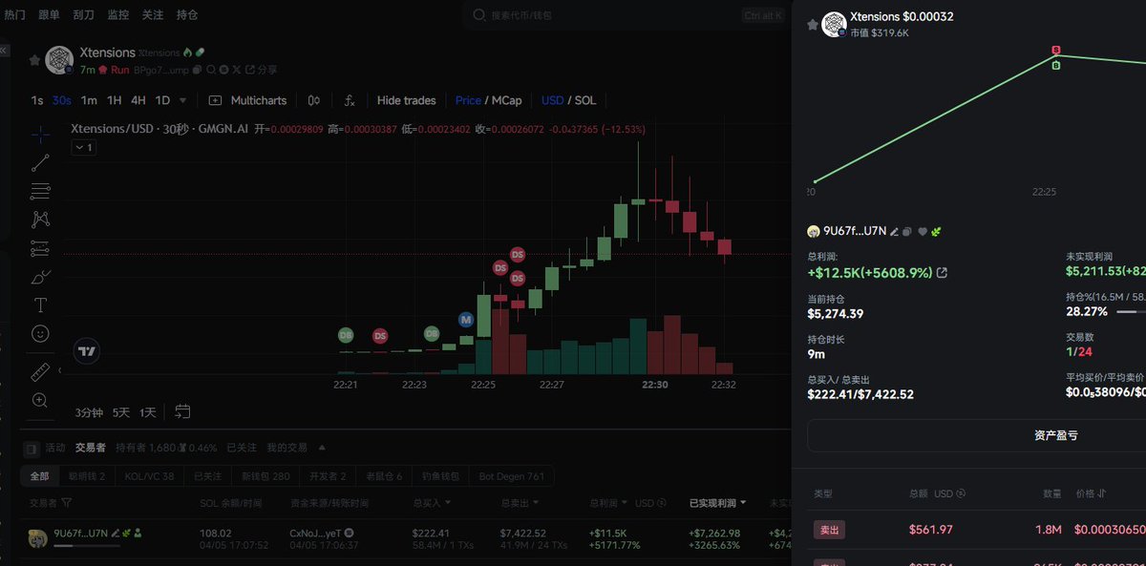Select the brush drawing tool

pyautogui.click(x=40, y=277)
